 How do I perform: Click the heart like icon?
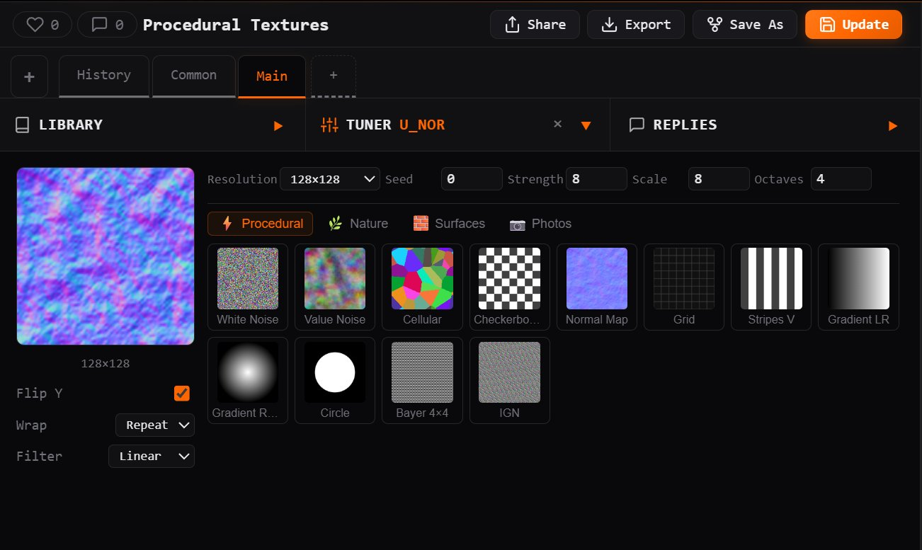point(35,25)
